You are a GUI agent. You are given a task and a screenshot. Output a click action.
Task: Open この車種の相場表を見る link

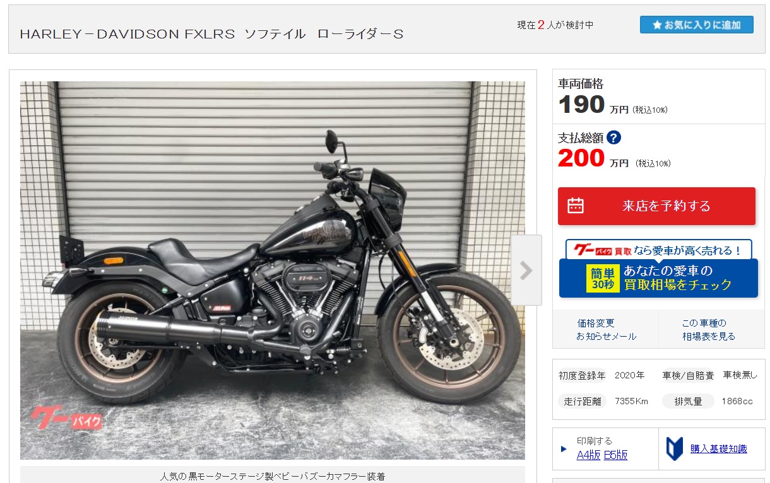tap(708, 330)
